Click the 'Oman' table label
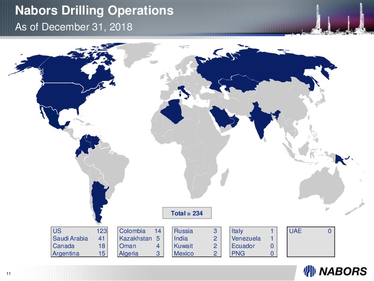This screenshot has height=281, width=374. 128,246
